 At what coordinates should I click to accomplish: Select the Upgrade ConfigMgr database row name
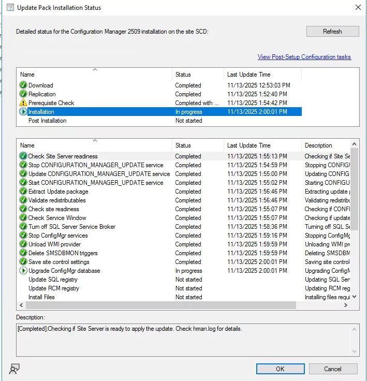64,271
